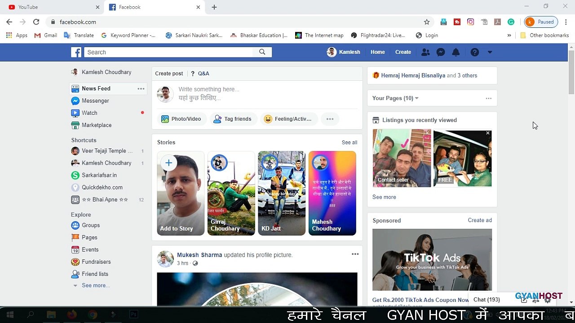This screenshot has width=575, height=323.
Task: Click Feeling/Activity button
Action: [x=288, y=119]
